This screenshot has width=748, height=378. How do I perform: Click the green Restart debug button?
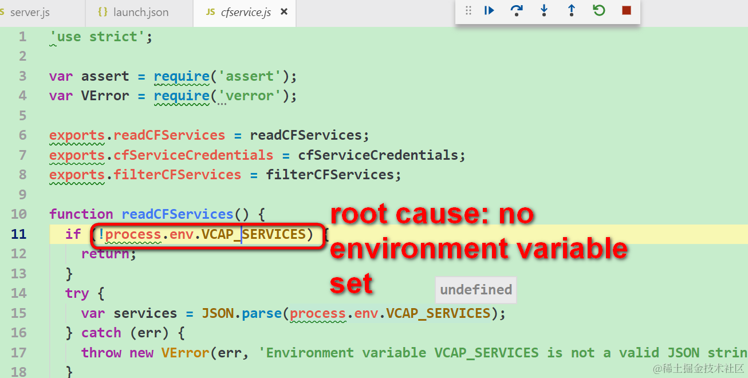[599, 10]
